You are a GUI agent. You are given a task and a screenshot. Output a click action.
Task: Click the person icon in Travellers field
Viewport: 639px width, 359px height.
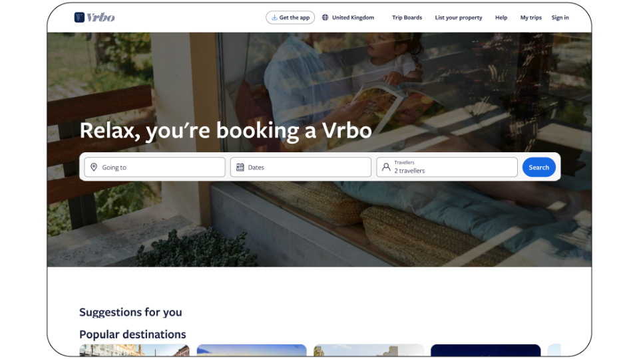pyautogui.click(x=386, y=167)
